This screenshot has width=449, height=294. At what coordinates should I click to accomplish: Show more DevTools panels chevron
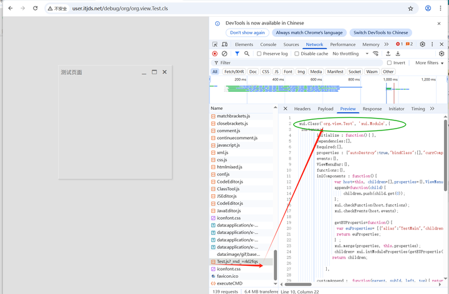pos(386,44)
